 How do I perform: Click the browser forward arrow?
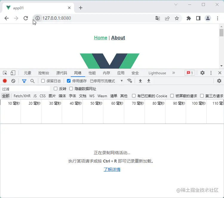[x=16, y=18]
